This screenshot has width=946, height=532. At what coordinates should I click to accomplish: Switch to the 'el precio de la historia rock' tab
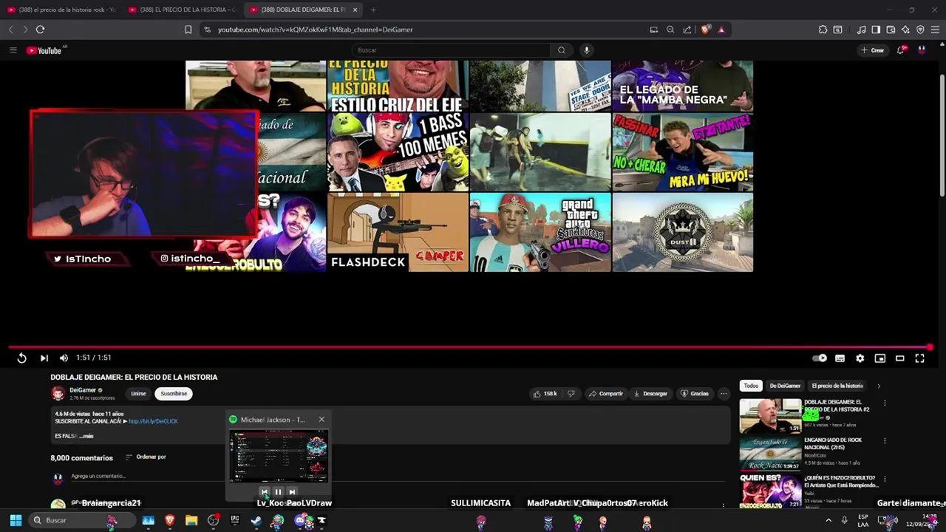[x=61, y=10]
